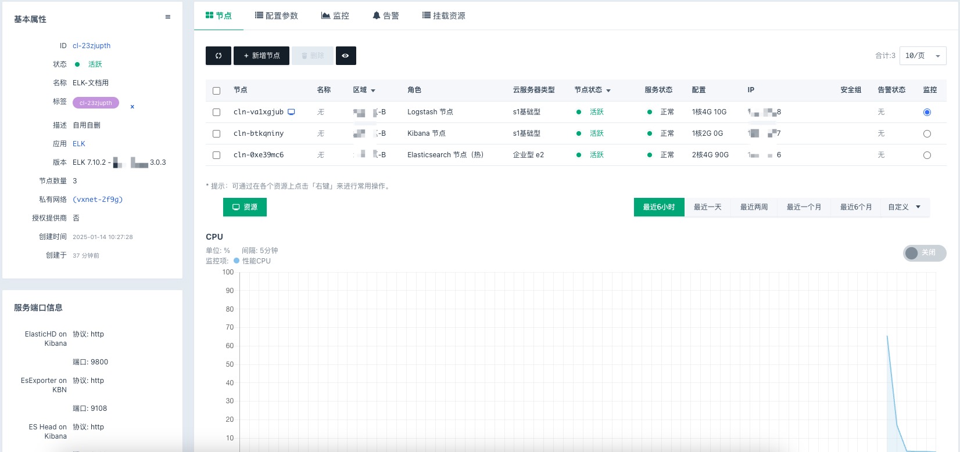The width and height of the screenshot is (960, 452).
Task: Open the cluster ID link cl-23zjupth
Action: pyautogui.click(x=91, y=46)
